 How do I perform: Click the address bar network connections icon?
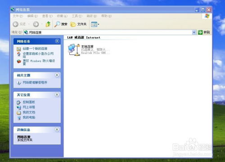pyautogui.click(x=26, y=32)
